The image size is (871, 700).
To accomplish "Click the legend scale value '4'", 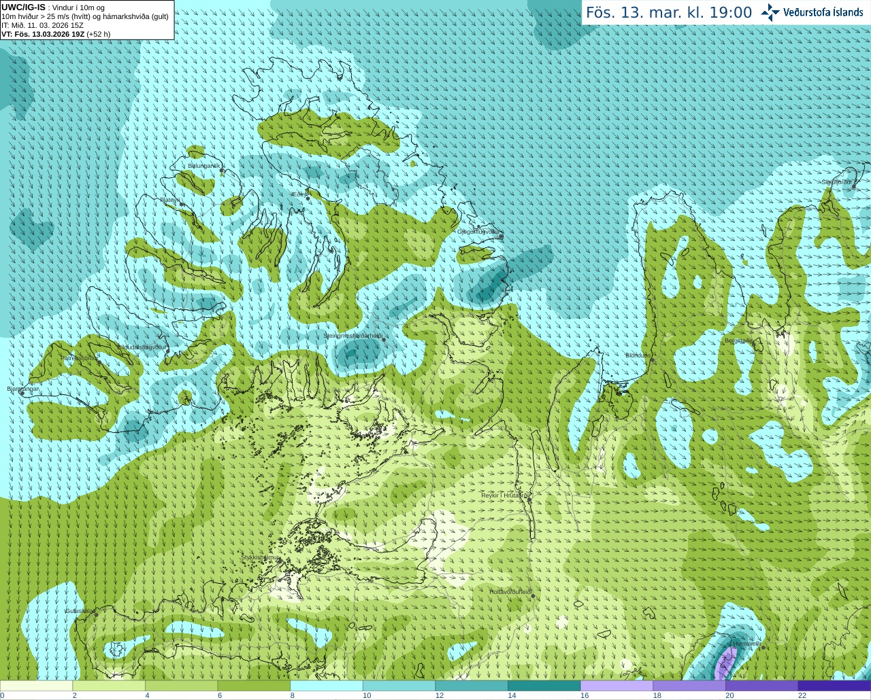I will coord(147,695).
